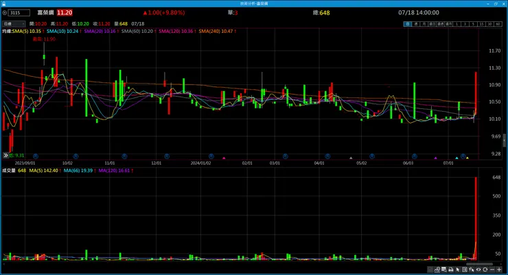
Task: Click the add-stock plus circle icon beside 3115
Action: coord(5,12)
